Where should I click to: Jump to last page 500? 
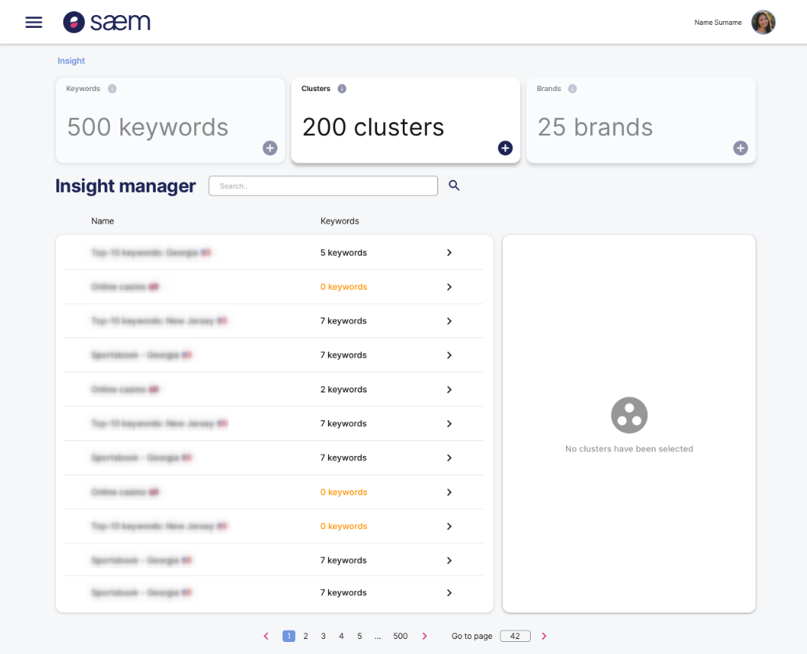[400, 636]
